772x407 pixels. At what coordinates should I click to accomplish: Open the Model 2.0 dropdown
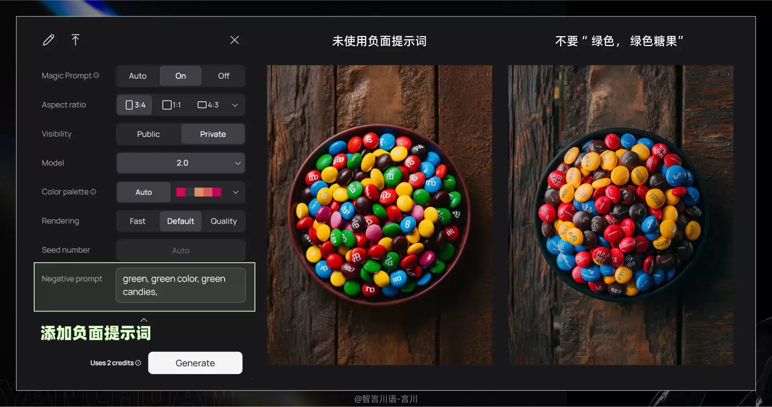(x=181, y=163)
